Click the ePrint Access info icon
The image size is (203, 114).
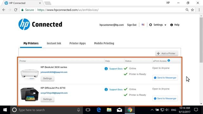click(169, 60)
